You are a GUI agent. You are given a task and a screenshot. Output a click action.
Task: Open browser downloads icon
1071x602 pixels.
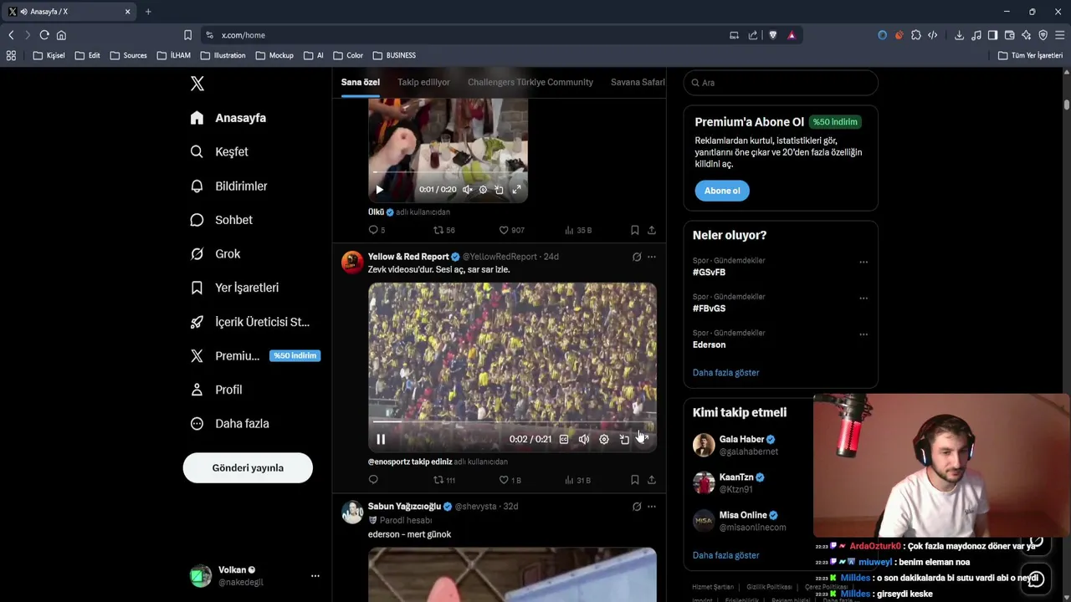959,35
